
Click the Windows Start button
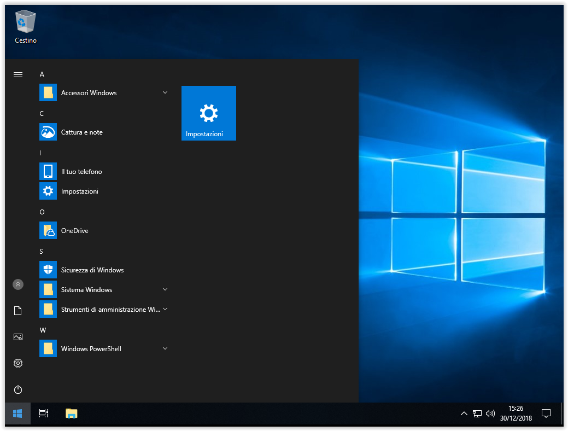click(x=17, y=413)
